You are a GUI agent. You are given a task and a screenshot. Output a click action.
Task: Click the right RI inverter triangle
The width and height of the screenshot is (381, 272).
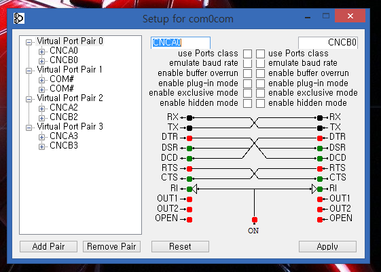(314, 189)
